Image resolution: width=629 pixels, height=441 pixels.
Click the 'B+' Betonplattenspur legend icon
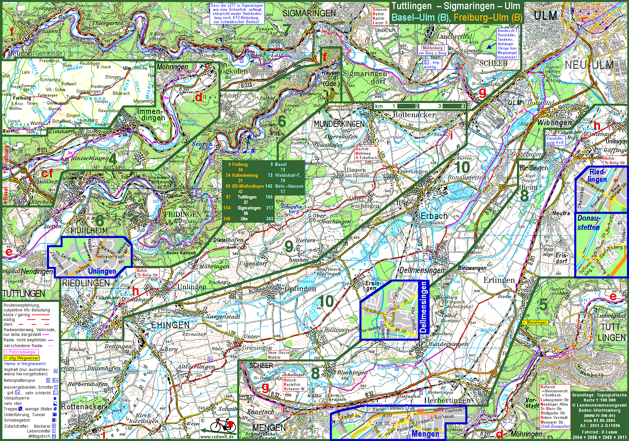(x=55, y=380)
